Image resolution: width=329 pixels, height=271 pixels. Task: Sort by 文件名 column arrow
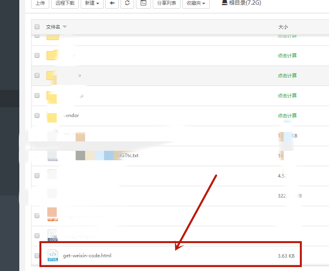pos(65,27)
